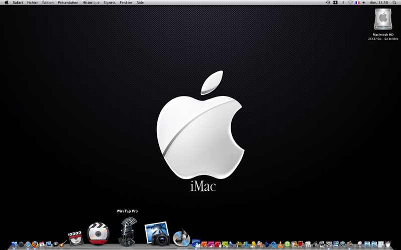
Task: Open the Apple menu
Action: [7, 2]
